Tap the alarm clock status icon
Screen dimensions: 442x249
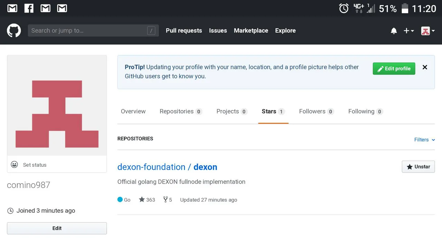click(344, 8)
